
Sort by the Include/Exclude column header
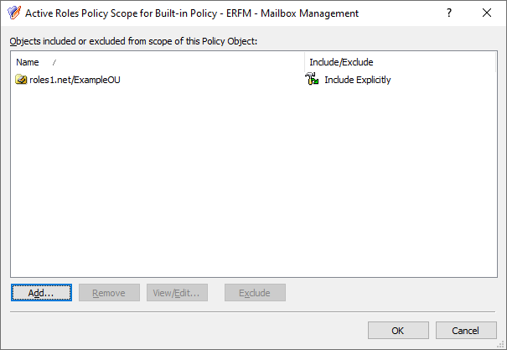[400, 62]
